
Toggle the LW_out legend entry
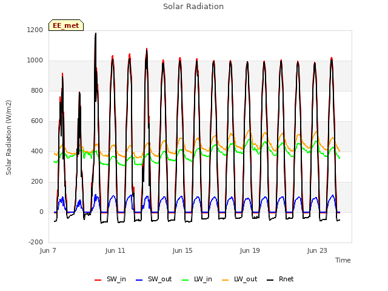(x=239, y=279)
